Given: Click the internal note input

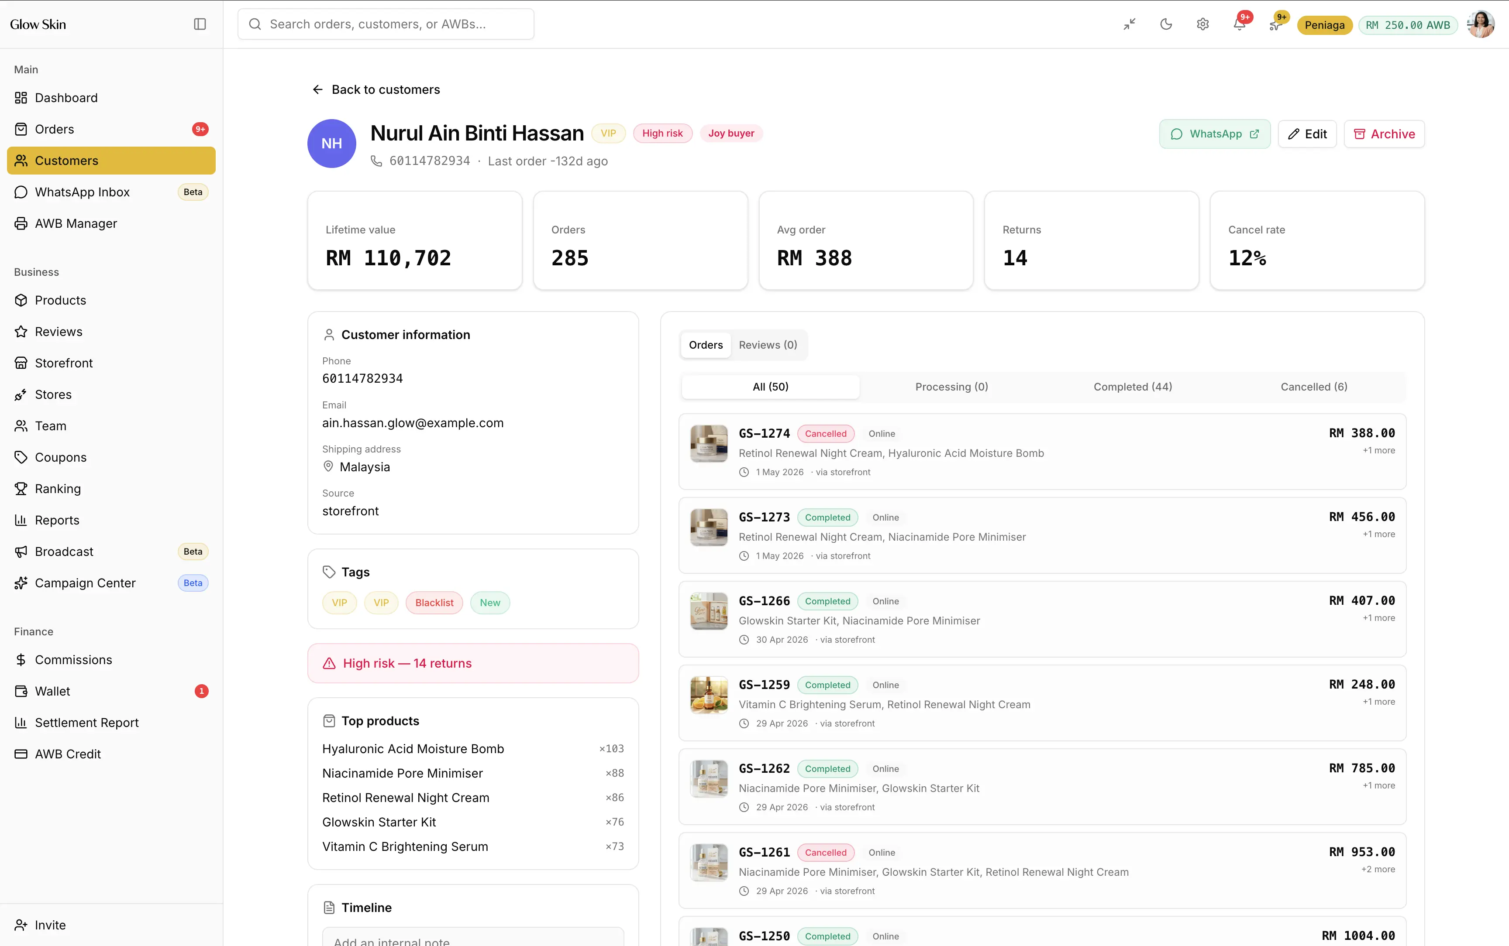Looking at the screenshot, I should (x=473, y=937).
